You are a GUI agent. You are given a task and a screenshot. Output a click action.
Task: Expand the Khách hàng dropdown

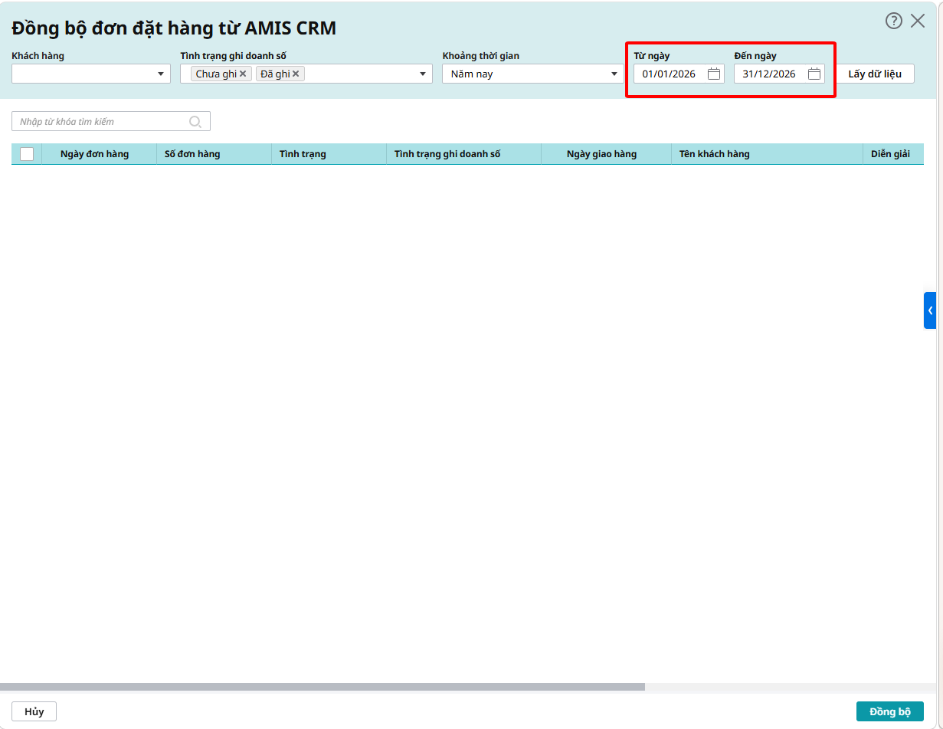coord(161,74)
